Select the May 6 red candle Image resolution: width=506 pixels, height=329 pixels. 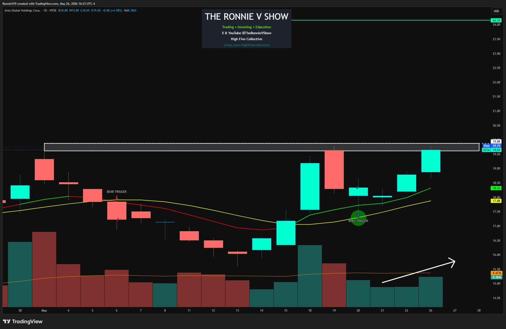click(x=117, y=211)
